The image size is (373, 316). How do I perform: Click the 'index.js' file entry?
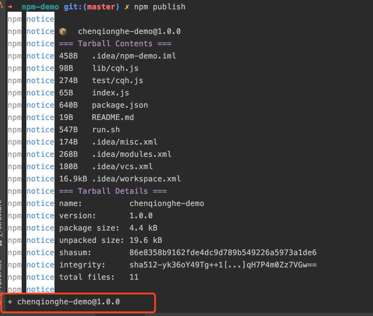coord(110,93)
